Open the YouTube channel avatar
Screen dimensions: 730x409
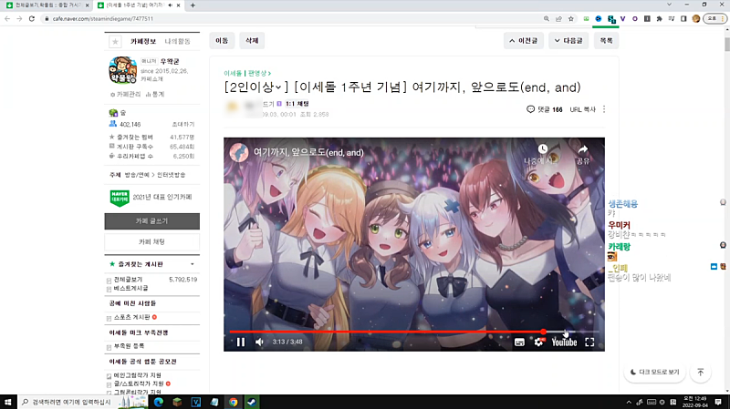(239, 152)
